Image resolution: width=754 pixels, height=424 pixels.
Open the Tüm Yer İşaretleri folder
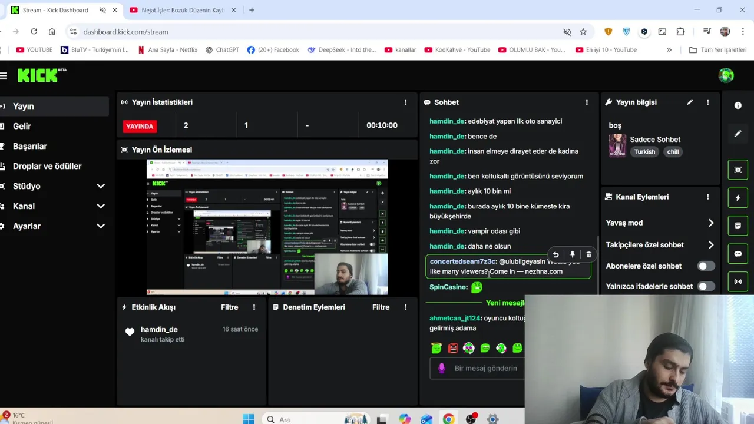[x=718, y=50]
